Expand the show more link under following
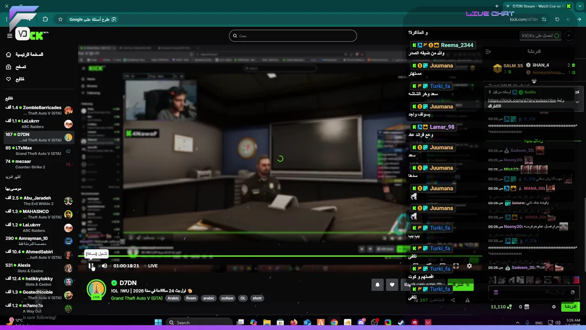 [x=13, y=177]
